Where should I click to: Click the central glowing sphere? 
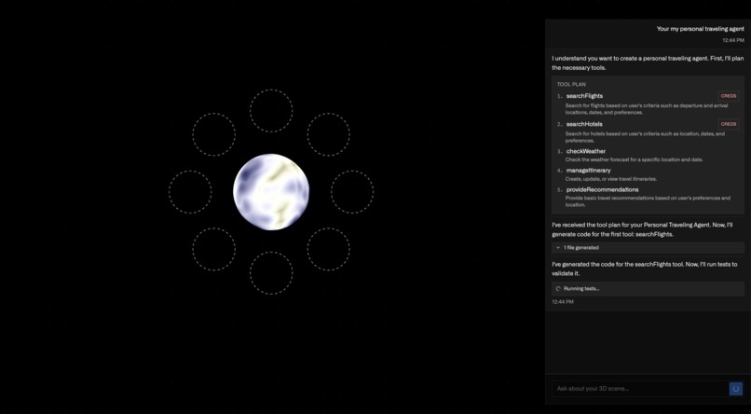pyautogui.click(x=271, y=192)
